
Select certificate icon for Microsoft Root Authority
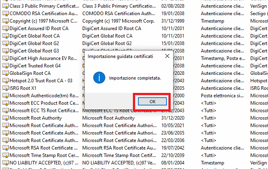click(5, 118)
